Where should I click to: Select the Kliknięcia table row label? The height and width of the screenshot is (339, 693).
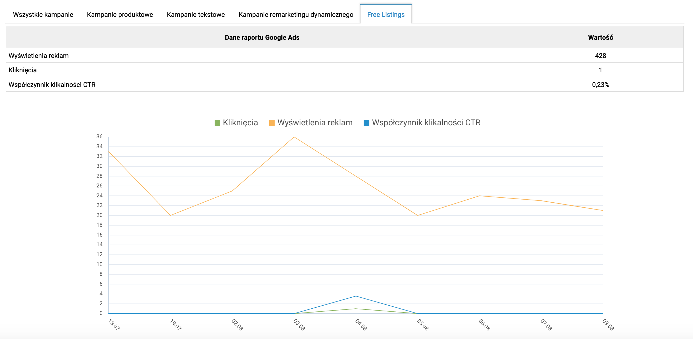(23, 70)
